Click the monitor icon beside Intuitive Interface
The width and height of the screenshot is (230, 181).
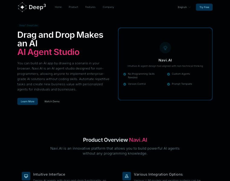tap(26, 176)
